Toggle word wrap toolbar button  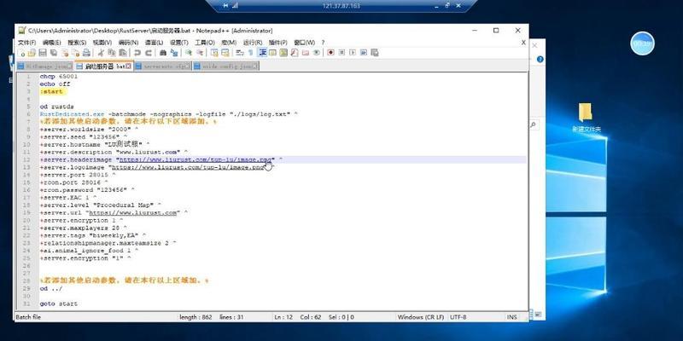pos(240,53)
